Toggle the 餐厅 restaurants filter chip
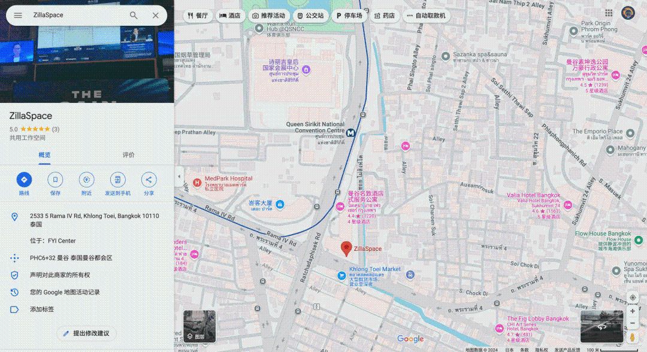Screen dimensions: 647x352 point(198,15)
